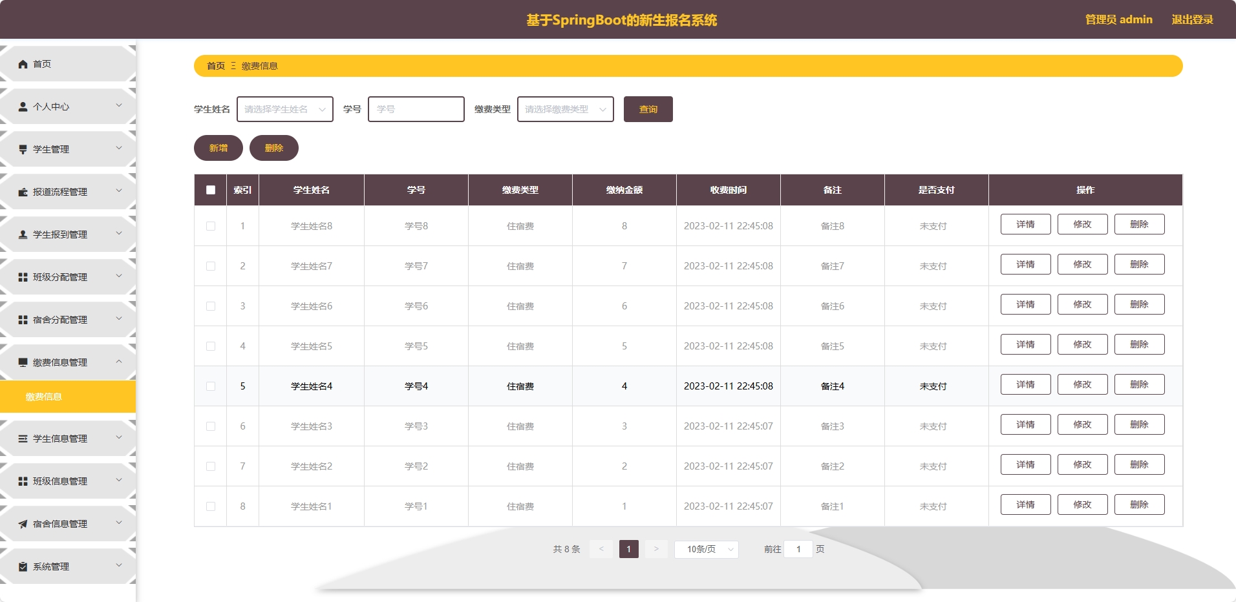1236x602 pixels.
Task: Click the 备注3 table cell
Action: 833,426
